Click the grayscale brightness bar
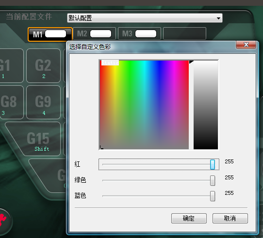The height and width of the screenshot is (238, 263). click(206, 105)
